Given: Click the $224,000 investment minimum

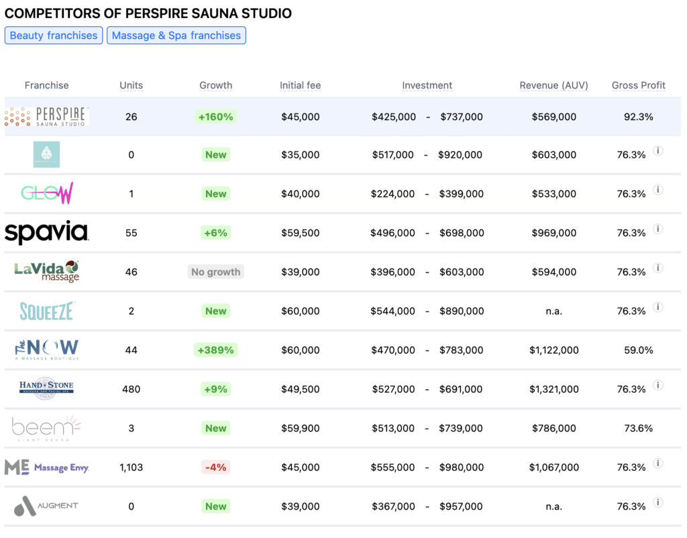Looking at the screenshot, I should coord(392,194).
